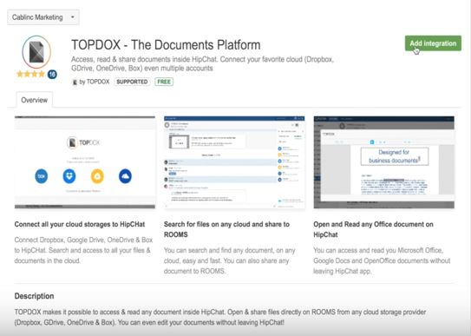The image size is (471, 336).
Task: Click the Box icon in first screenshot
Action: coord(41,176)
